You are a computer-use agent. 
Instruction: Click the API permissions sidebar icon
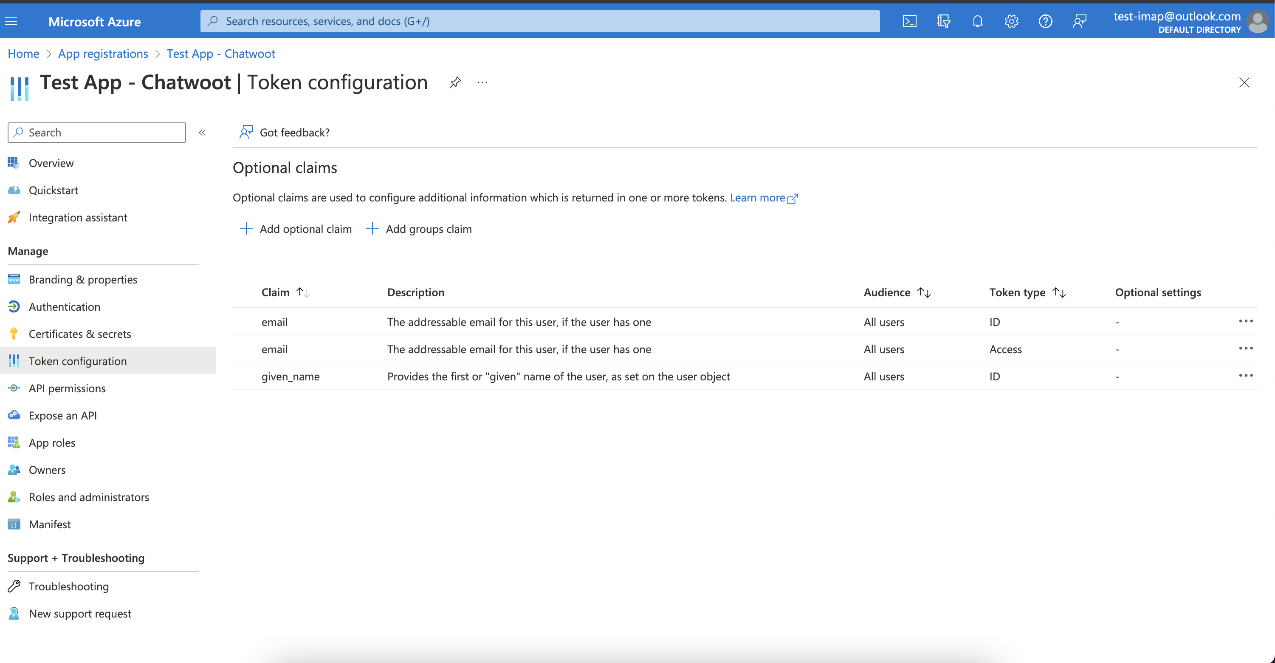14,387
